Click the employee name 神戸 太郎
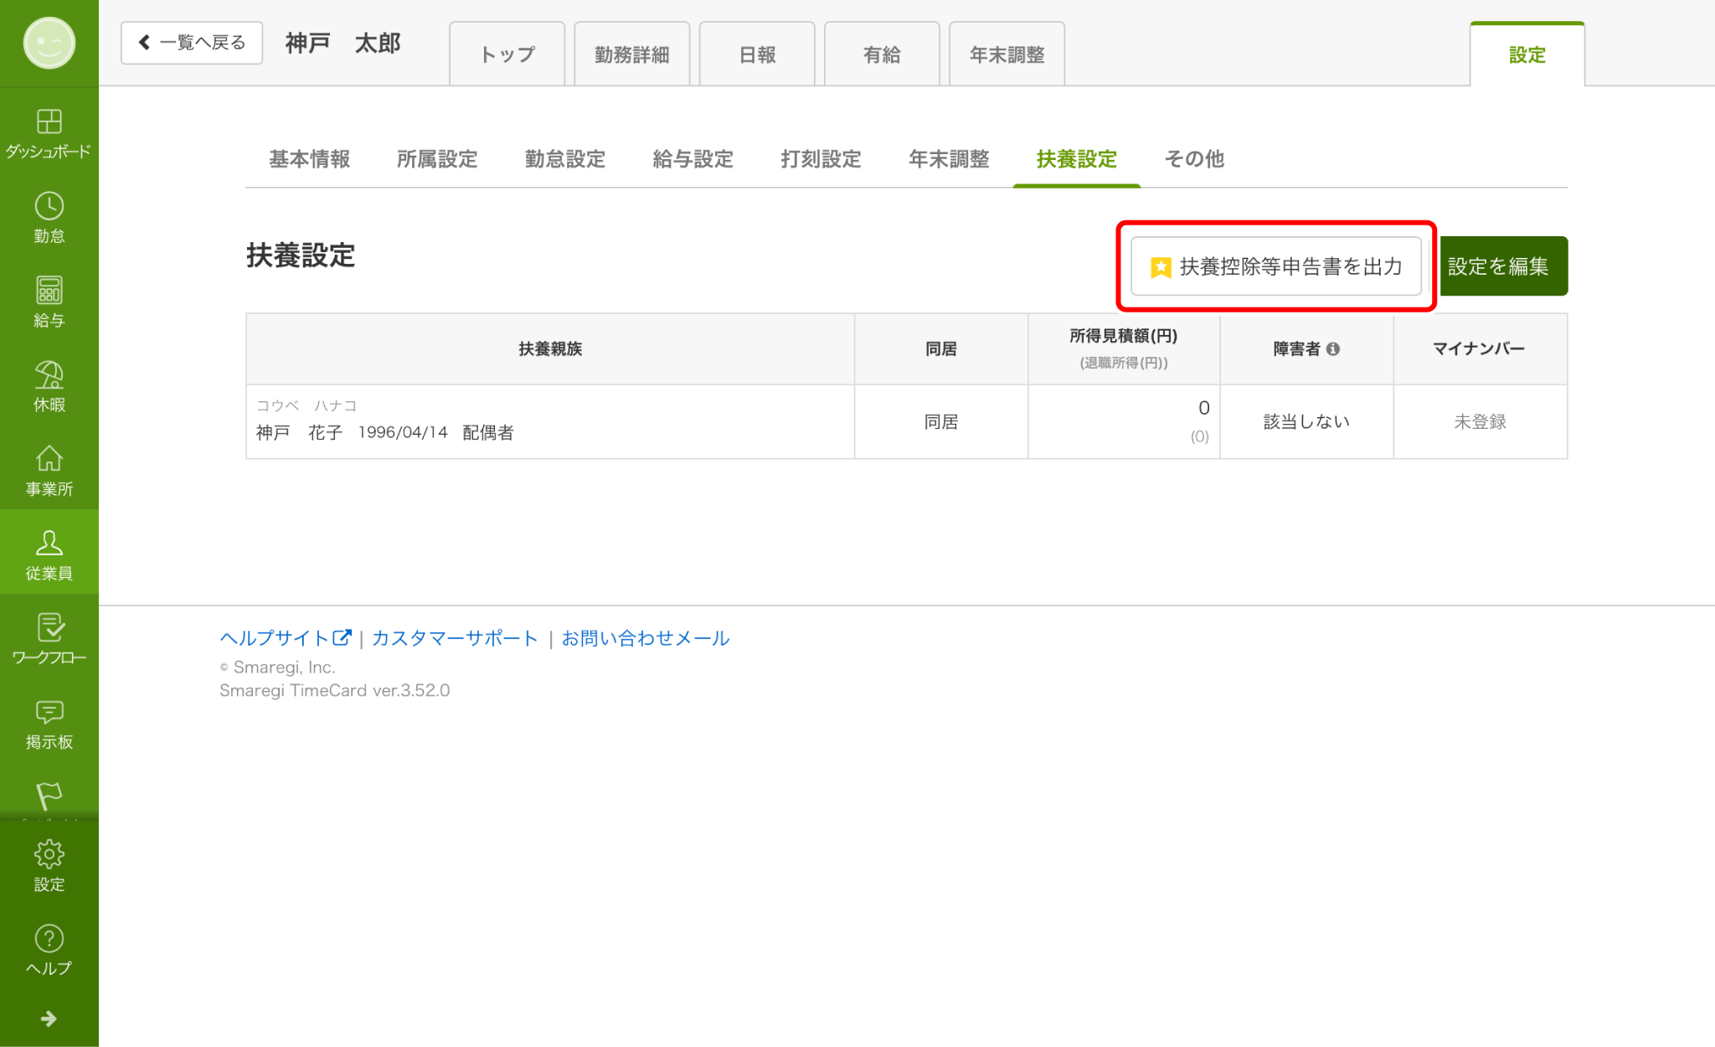The height and width of the screenshot is (1047, 1715). (343, 43)
